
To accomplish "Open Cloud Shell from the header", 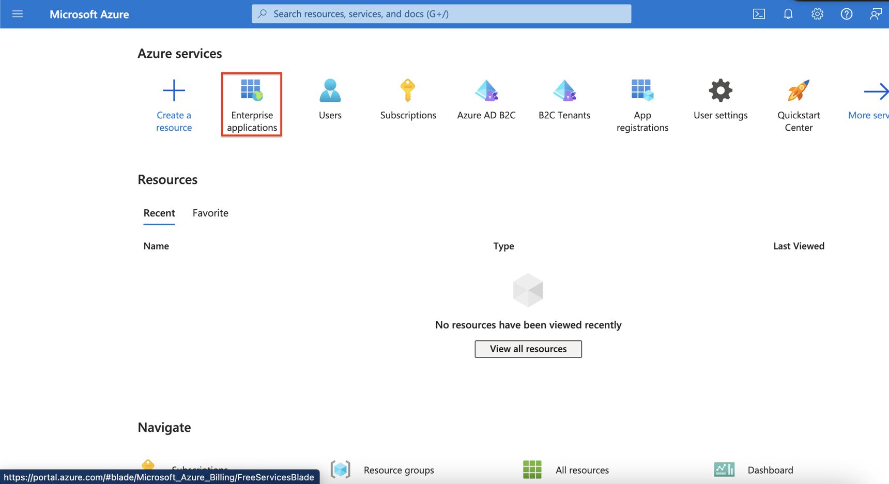I will 759,14.
